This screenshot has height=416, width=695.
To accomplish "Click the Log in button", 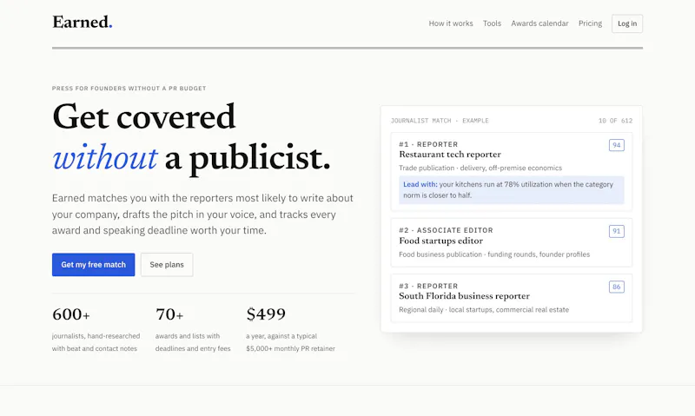I will pyautogui.click(x=626, y=23).
